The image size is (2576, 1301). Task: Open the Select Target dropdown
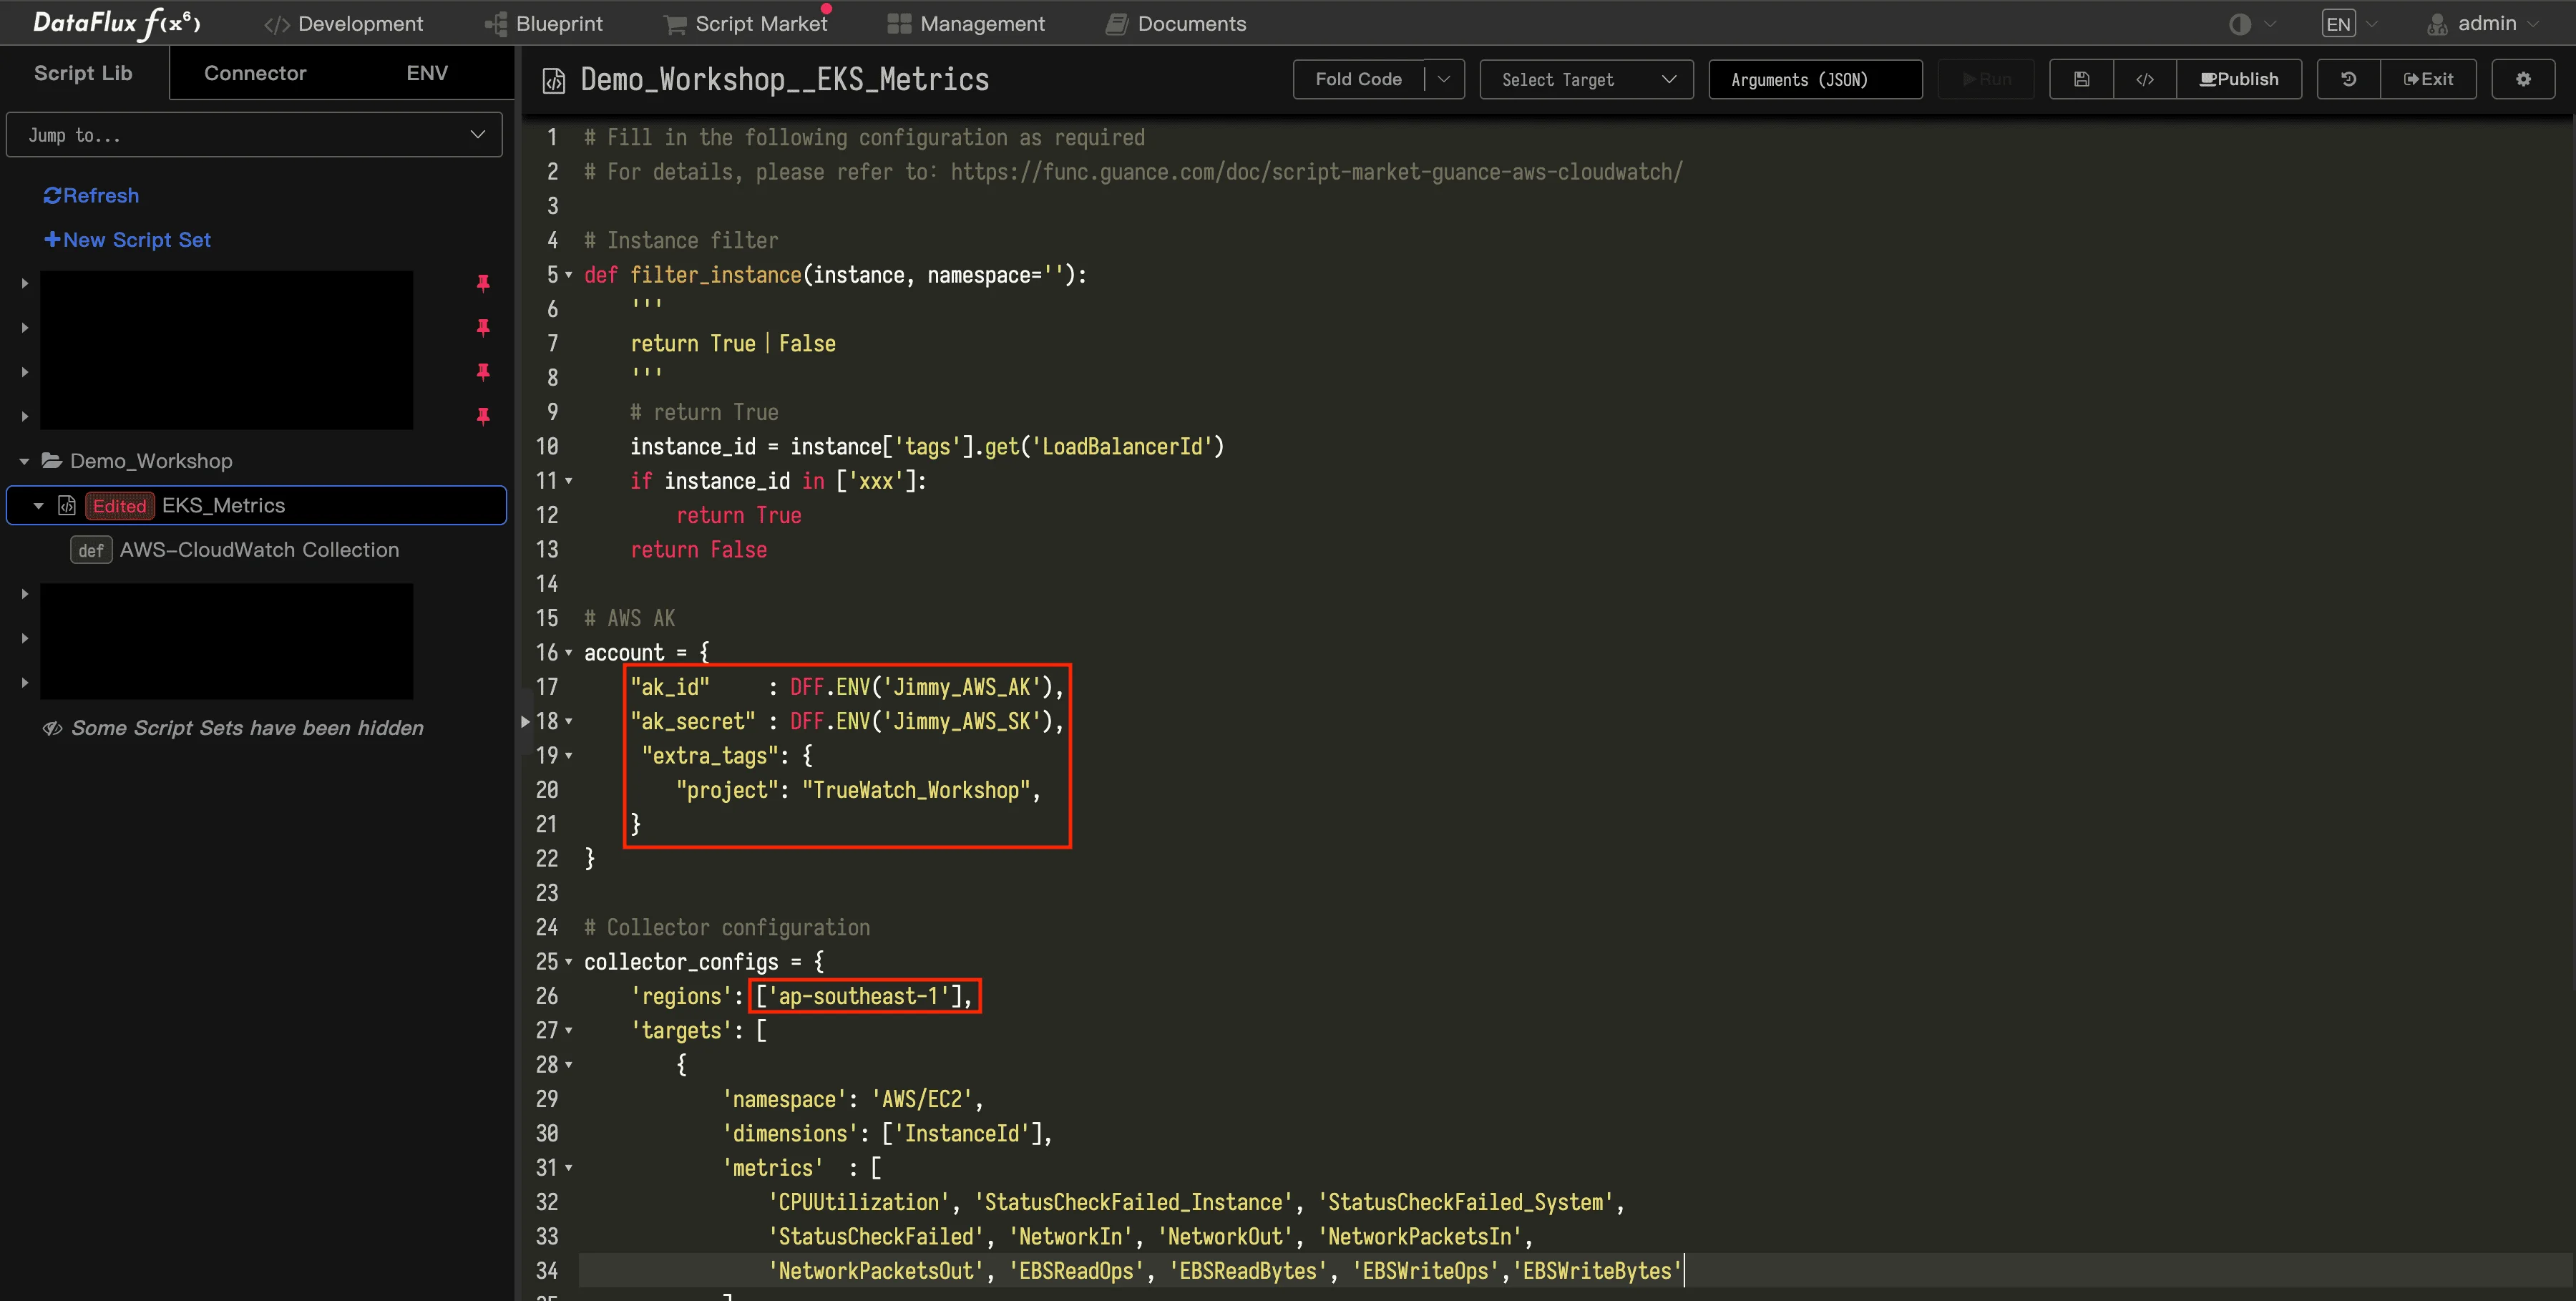coord(1586,79)
